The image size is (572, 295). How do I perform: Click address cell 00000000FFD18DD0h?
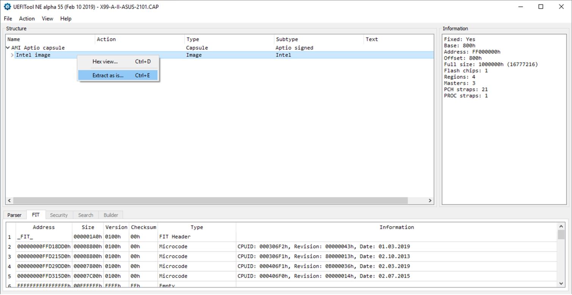pos(44,247)
